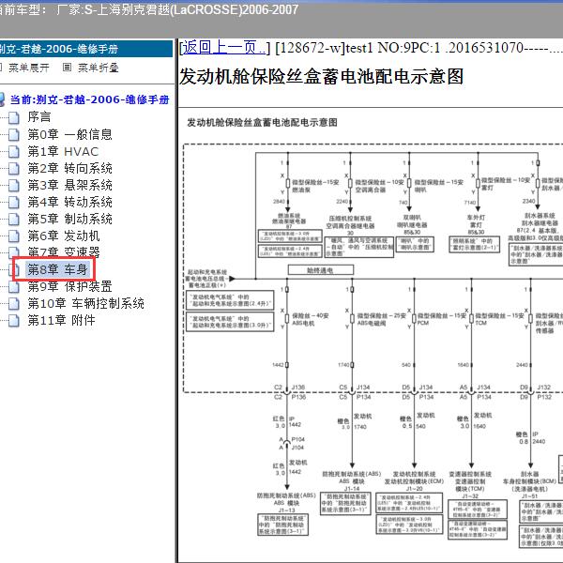Select 第2章 转向系统 chapter
The width and height of the screenshot is (563, 563).
pyautogui.click(x=70, y=168)
